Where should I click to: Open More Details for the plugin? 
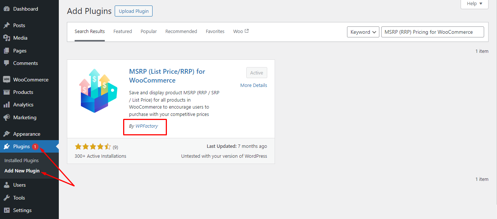tap(254, 85)
